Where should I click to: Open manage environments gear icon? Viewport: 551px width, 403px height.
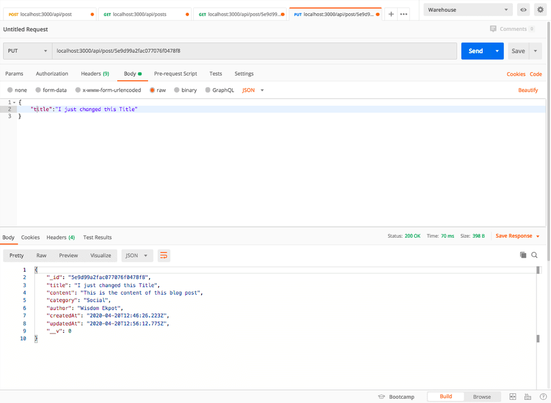pyautogui.click(x=540, y=10)
